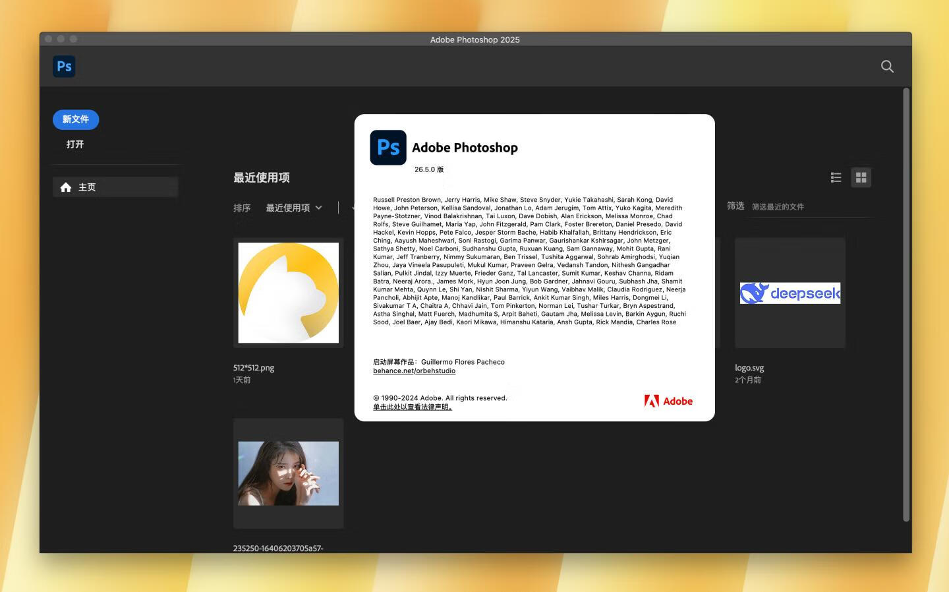Click the Adobe Photoshop dialog title
949x592 pixels.
[x=465, y=148]
